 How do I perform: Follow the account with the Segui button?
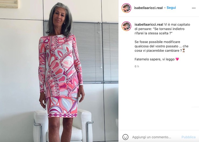pos(171,8)
